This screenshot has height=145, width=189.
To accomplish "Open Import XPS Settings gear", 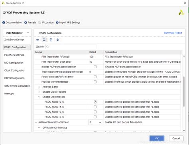I will point(57,23).
